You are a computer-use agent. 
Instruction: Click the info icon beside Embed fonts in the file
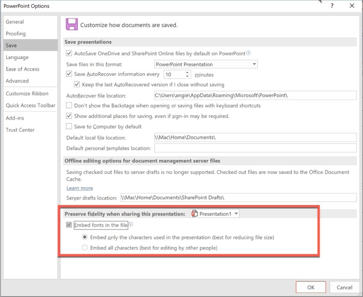tap(131, 224)
